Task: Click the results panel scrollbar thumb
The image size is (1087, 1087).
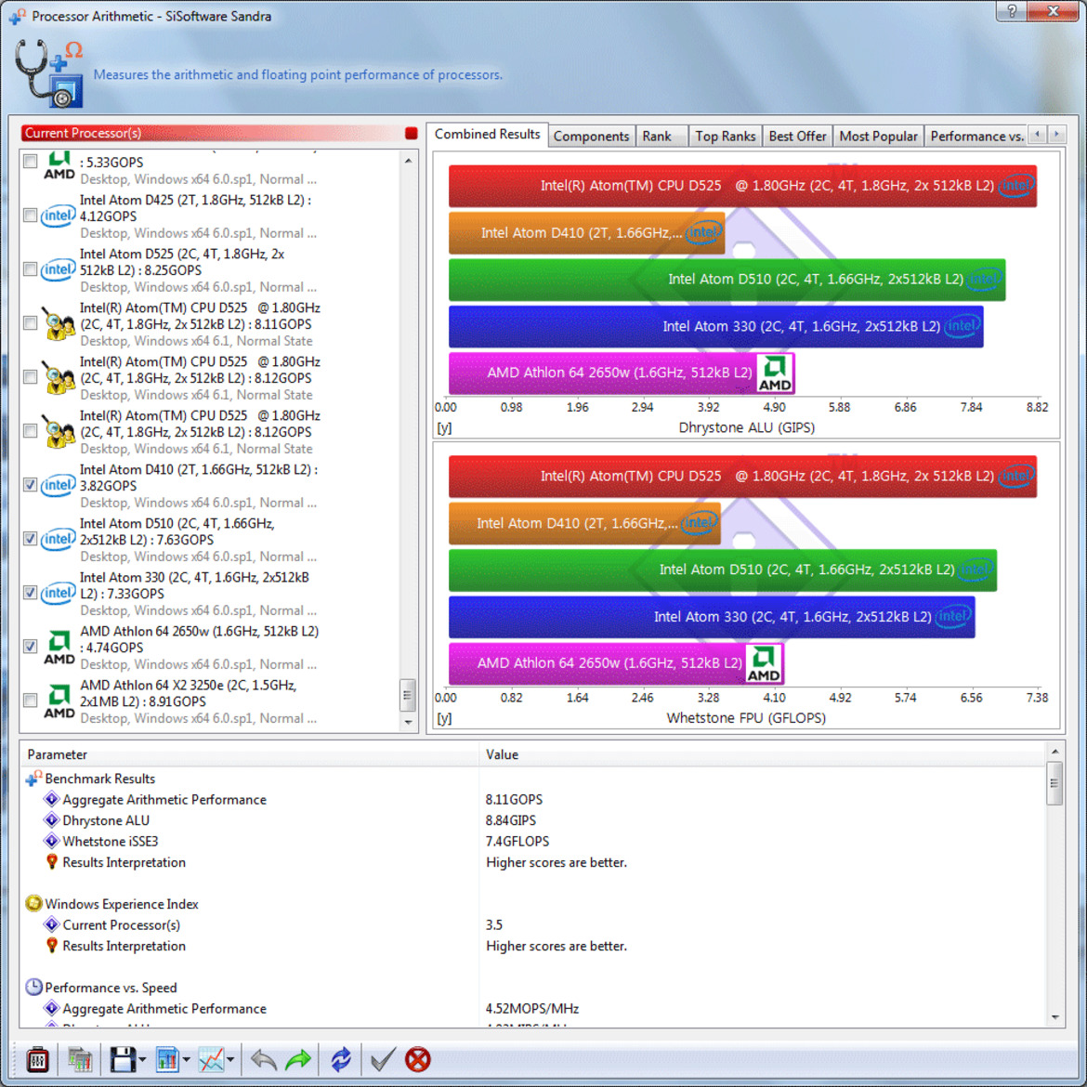Action: 1054,783
